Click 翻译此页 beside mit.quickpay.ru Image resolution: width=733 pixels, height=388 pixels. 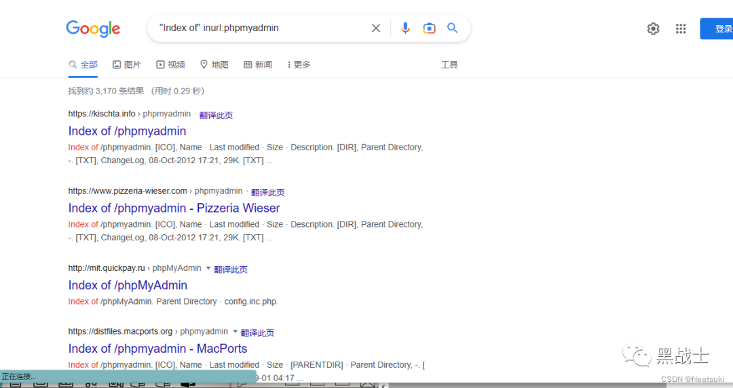(x=231, y=269)
